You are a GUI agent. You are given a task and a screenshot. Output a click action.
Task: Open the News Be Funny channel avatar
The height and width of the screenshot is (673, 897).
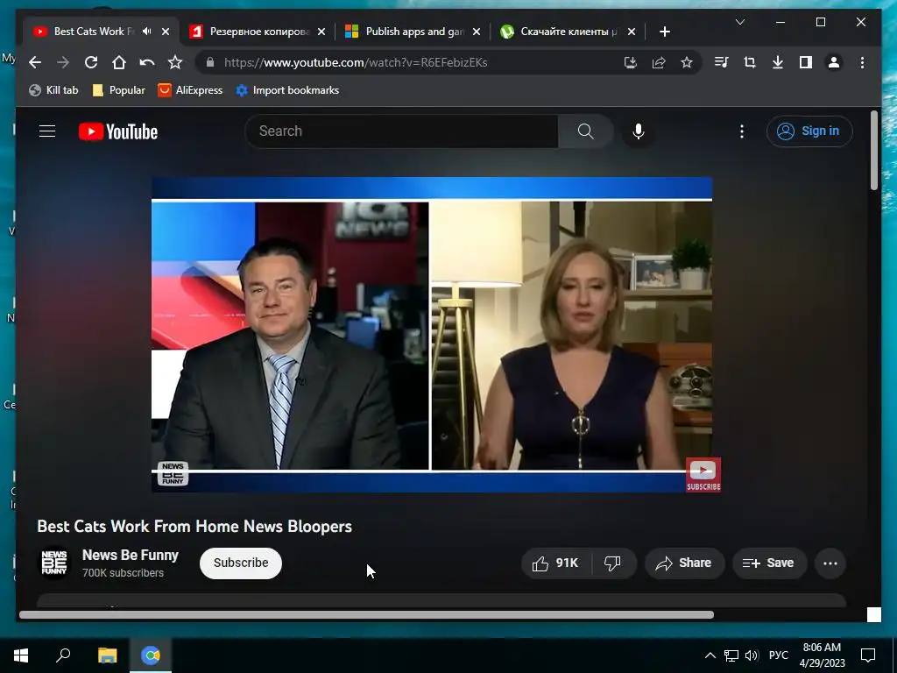(x=53, y=563)
